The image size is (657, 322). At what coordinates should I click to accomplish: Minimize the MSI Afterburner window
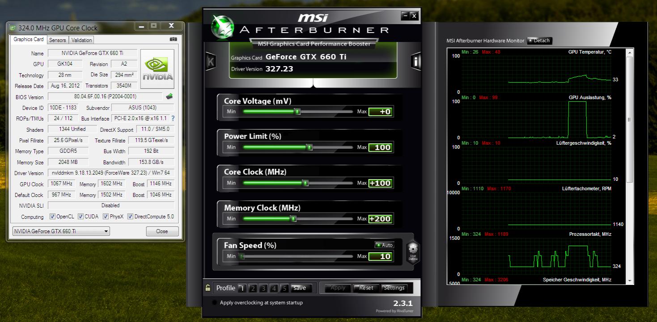click(x=405, y=16)
